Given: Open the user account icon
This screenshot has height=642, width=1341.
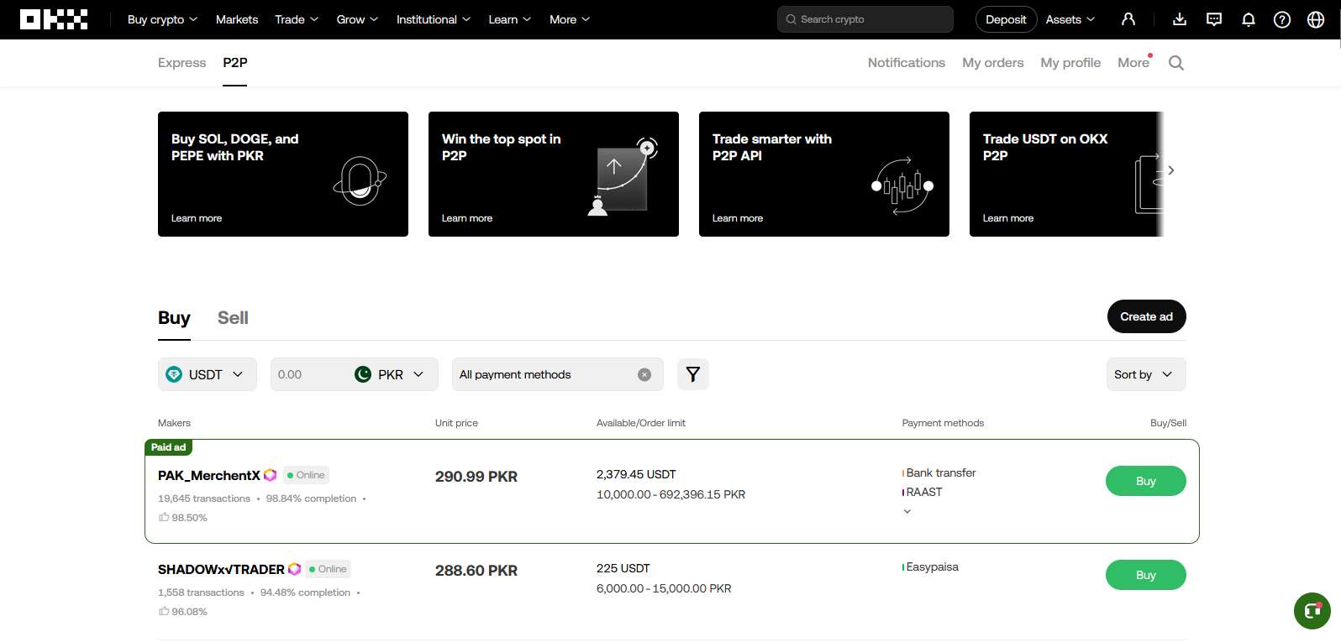Looking at the screenshot, I should [1128, 19].
